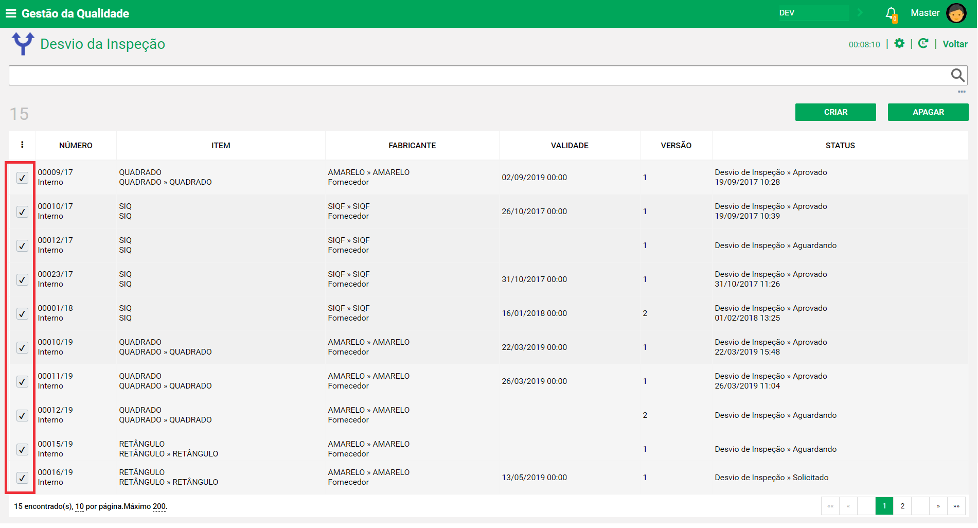Expand advanced search options with ellipsis
The image size is (978, 528).
962,92
